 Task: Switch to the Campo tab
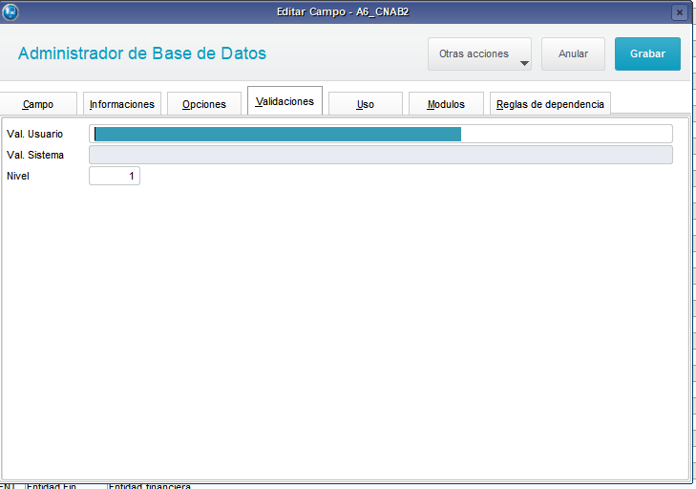[x=38, y=104]
